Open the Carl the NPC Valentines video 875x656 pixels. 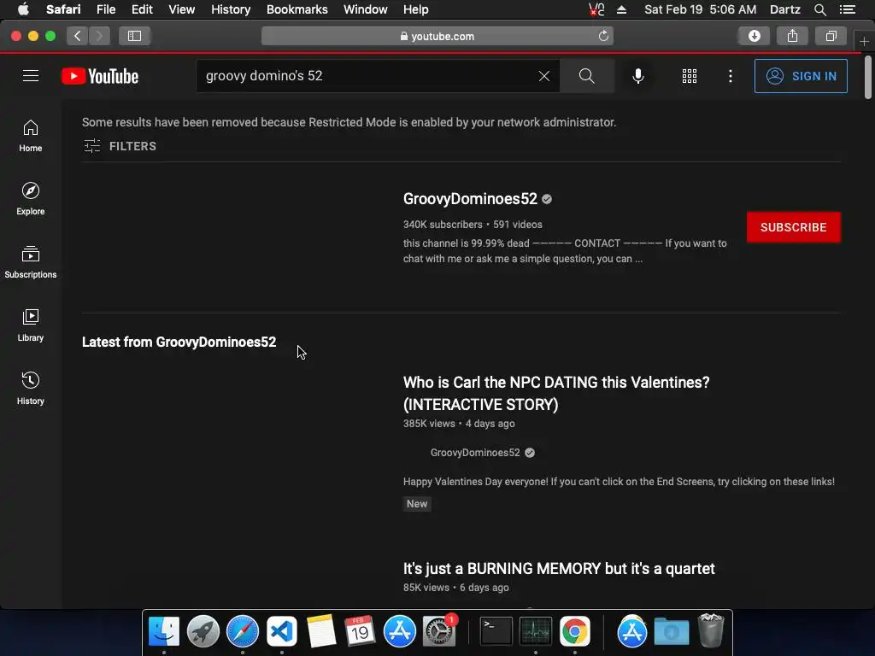point(556,393)
